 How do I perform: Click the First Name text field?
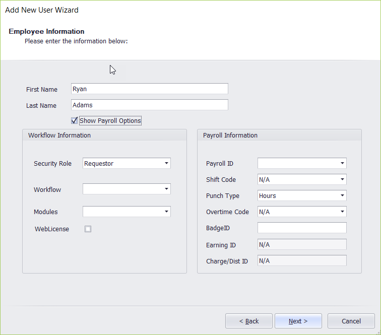149,89
